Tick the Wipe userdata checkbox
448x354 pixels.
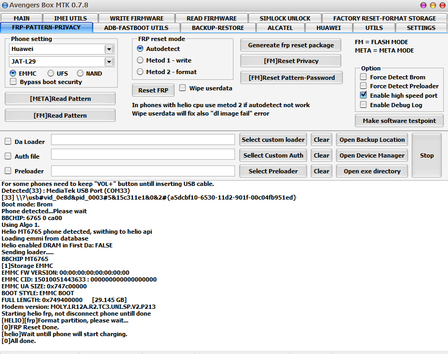coord(182,88)
